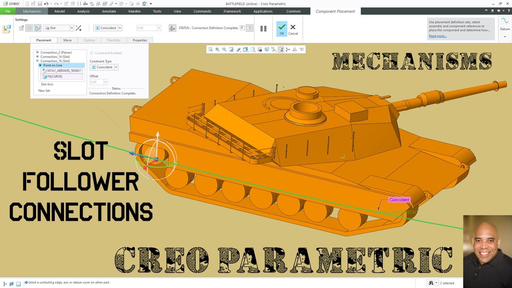Expand the Connection_14 (Slot) tree node

pos(37,57)
